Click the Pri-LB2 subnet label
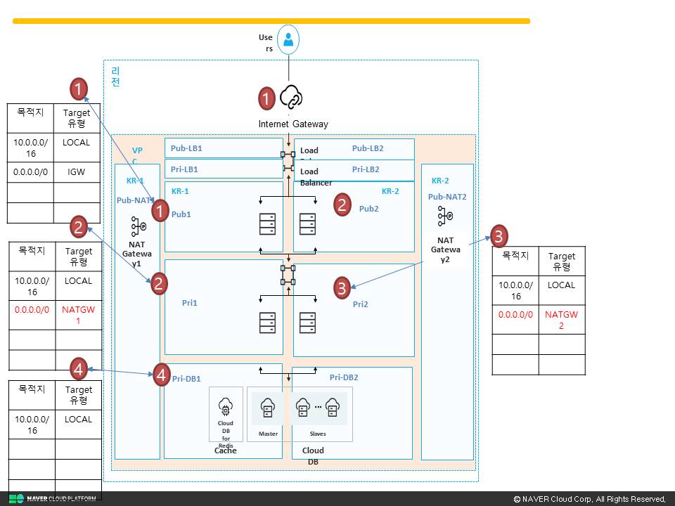Viewport: 675px width, 506px height. tap(366, 169)
